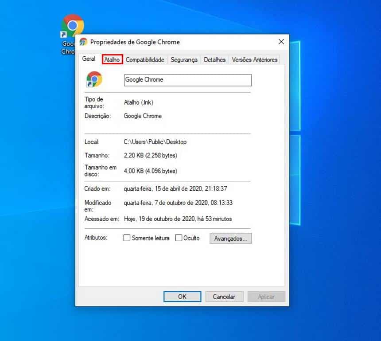The image size is (381, 341).
Task: Open the Compatibilidade tab
Action: (145, 59)
